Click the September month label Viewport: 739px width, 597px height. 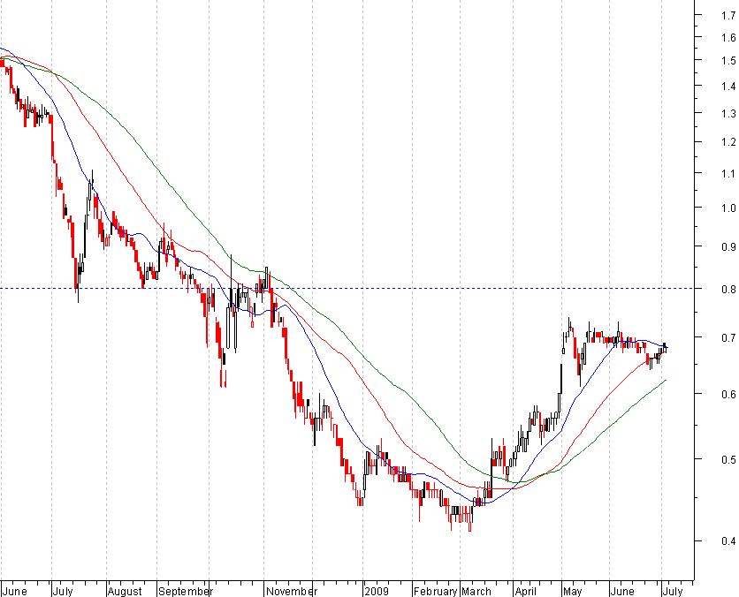click(186, 591)
